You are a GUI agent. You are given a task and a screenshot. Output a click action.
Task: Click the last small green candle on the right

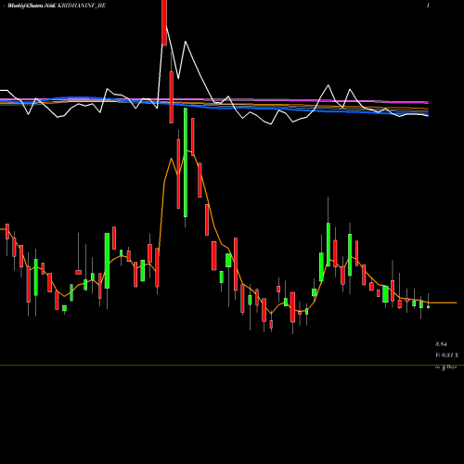(x=429, y=307)
